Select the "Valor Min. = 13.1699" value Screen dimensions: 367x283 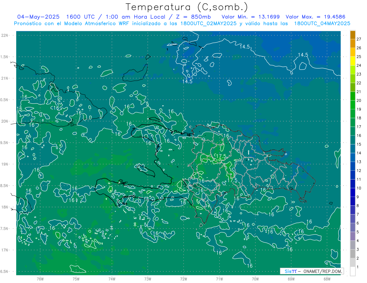pos(250,17)
